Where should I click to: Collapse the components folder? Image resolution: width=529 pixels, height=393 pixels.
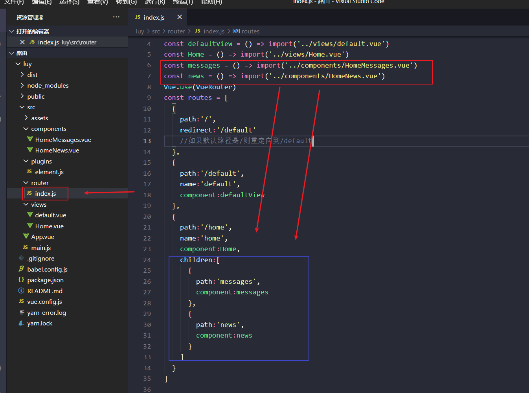click(x=26, y=129)
